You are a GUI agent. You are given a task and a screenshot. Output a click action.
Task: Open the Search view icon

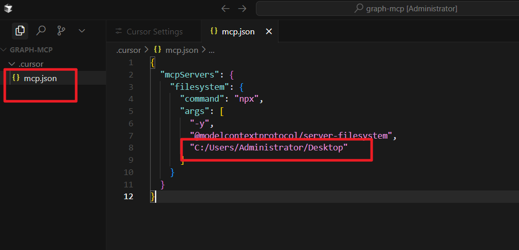point(41,31)
